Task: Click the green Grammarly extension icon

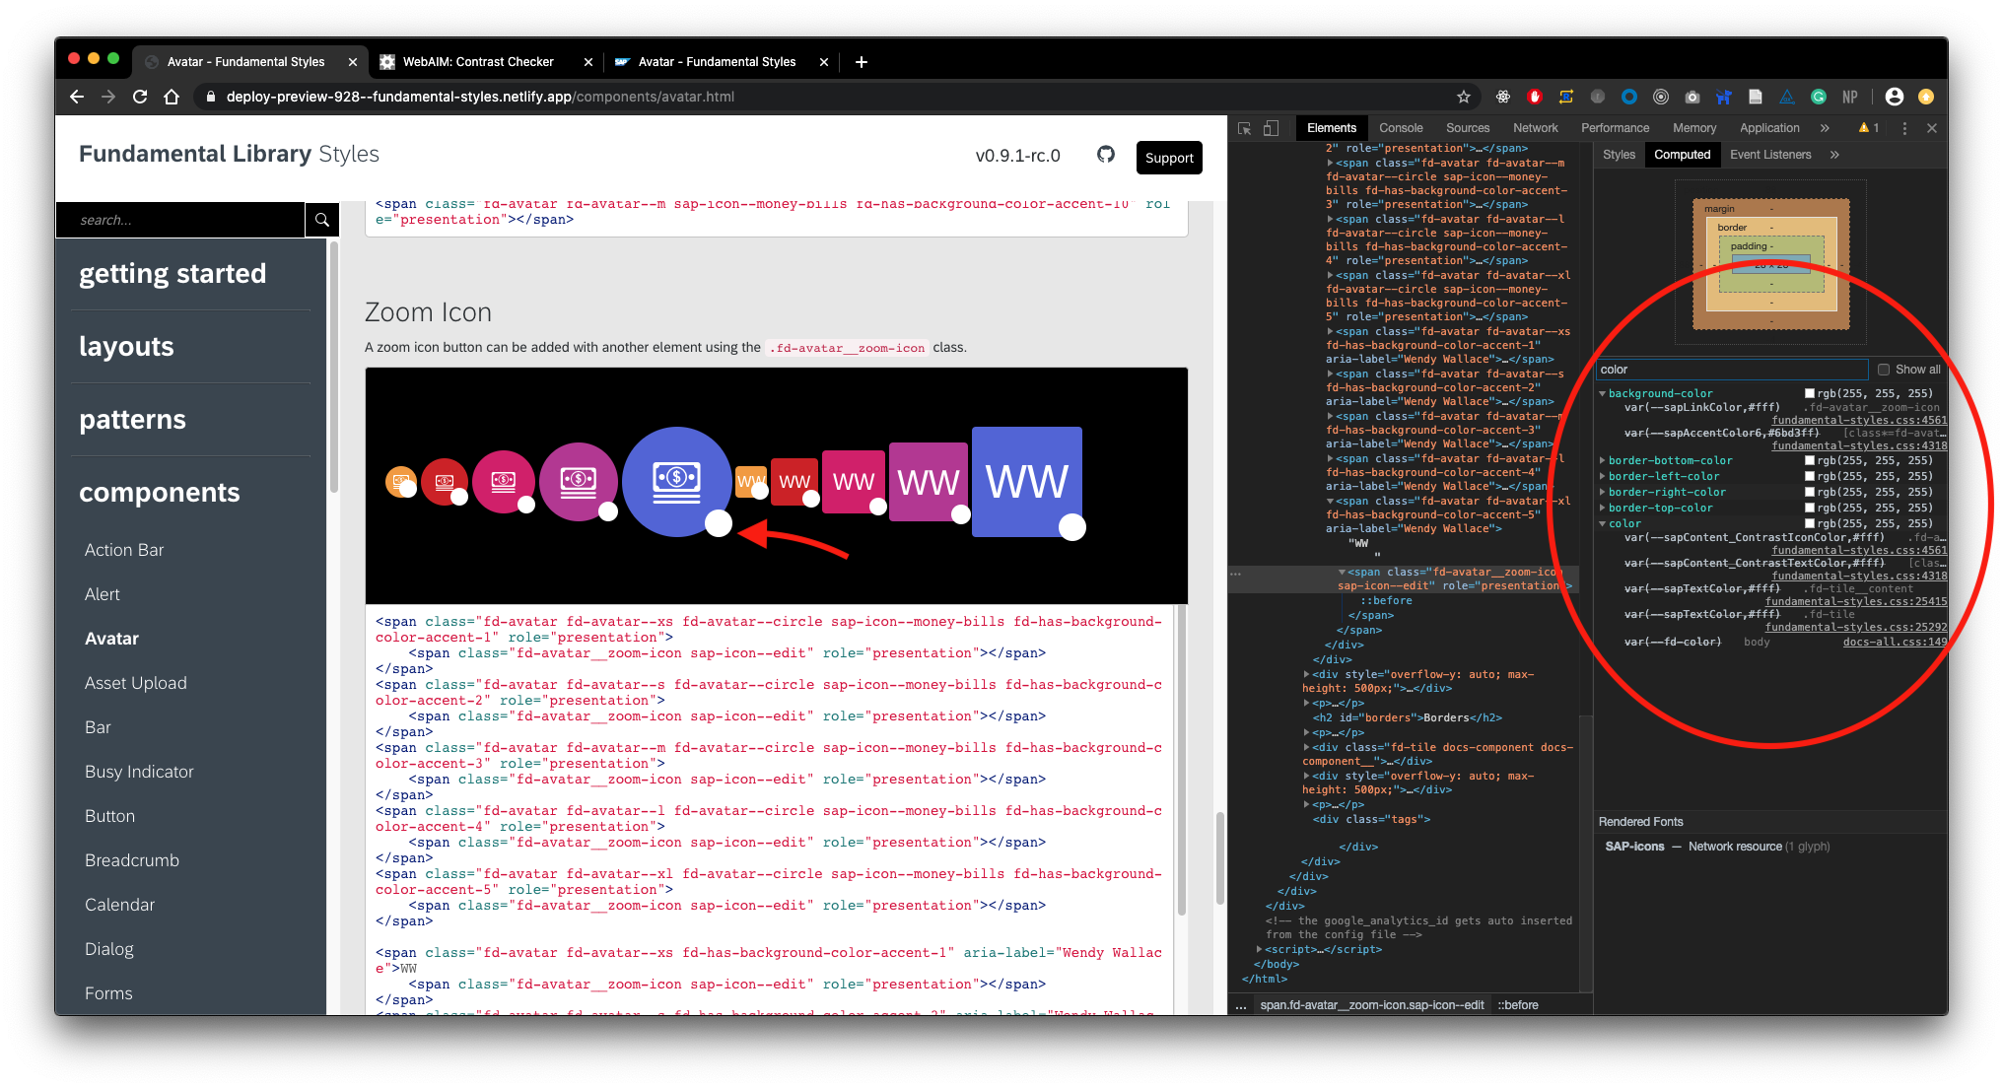Action: coord(1819,97)
